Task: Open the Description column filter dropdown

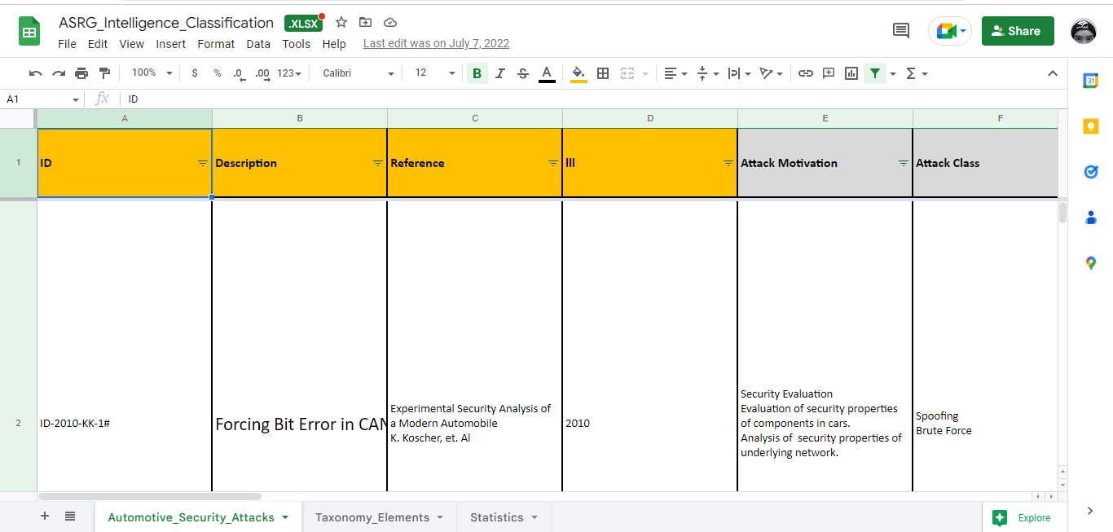Action: 377,163
